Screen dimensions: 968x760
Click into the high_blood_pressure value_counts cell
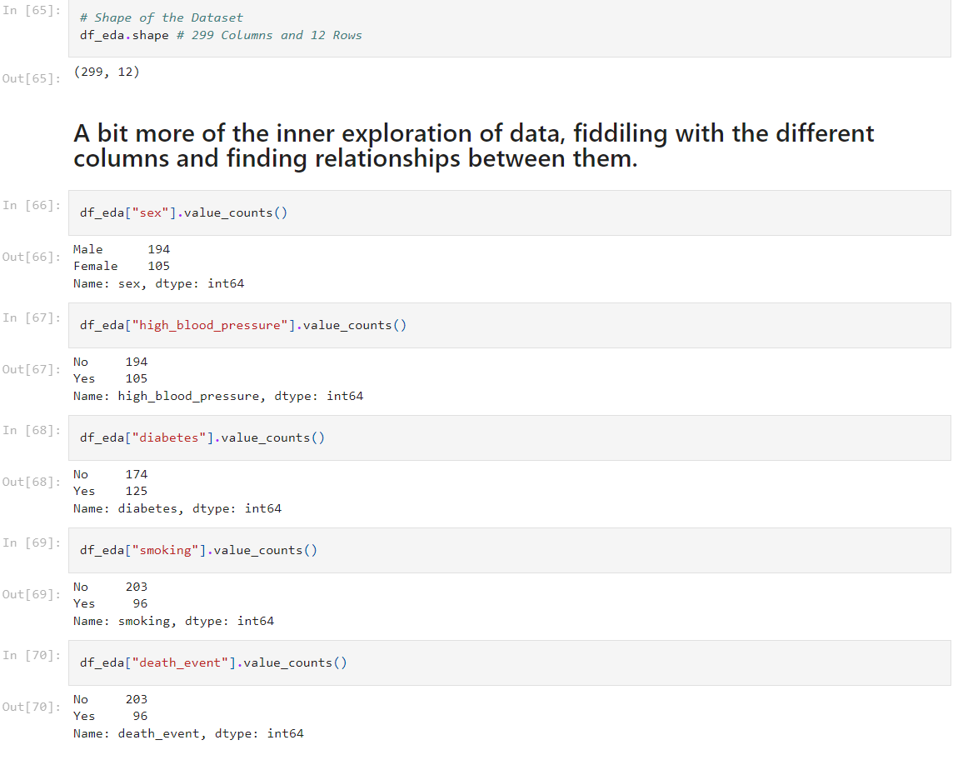click(x=508, y=325)
